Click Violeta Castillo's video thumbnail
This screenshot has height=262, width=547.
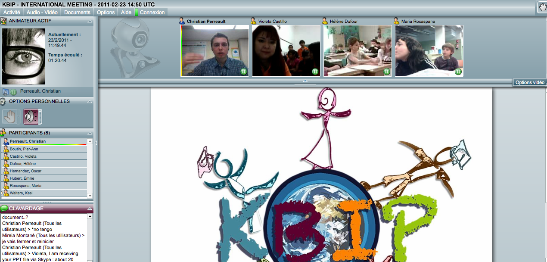coord(286,50)
